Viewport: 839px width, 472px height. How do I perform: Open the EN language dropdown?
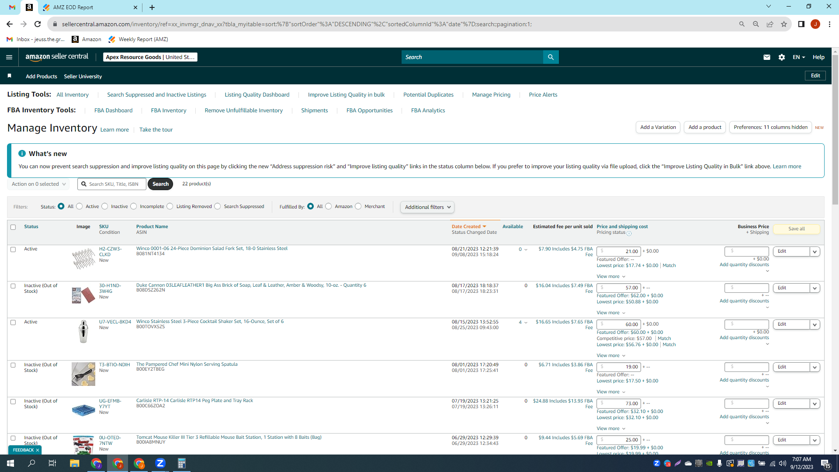[799, 57]
